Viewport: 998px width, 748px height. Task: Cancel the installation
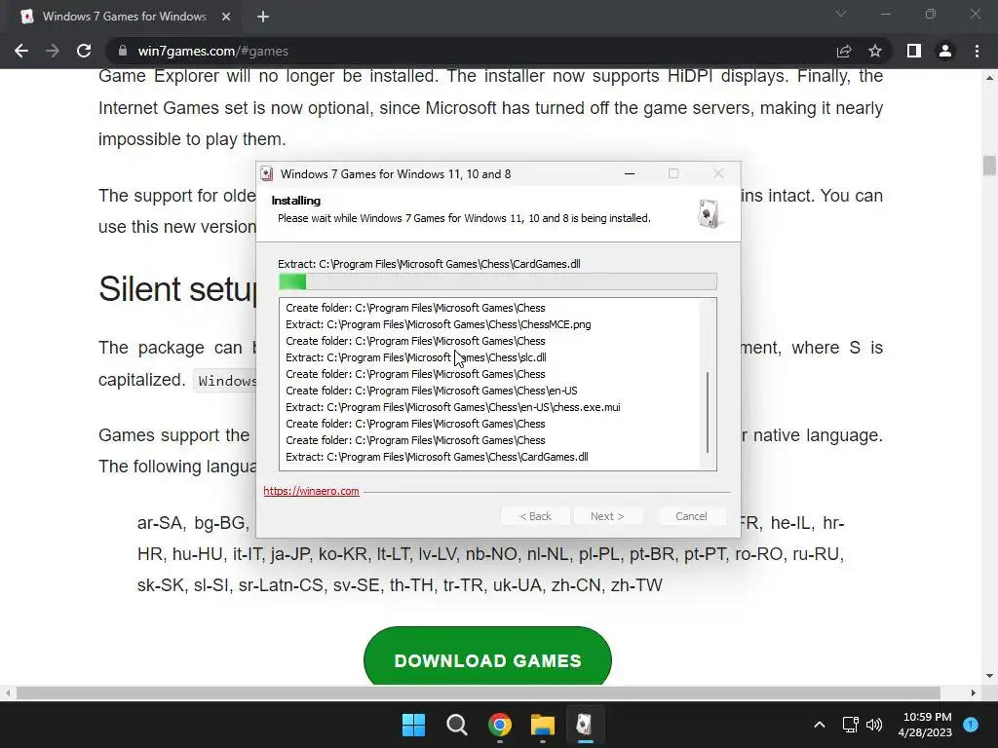(691, 516)
